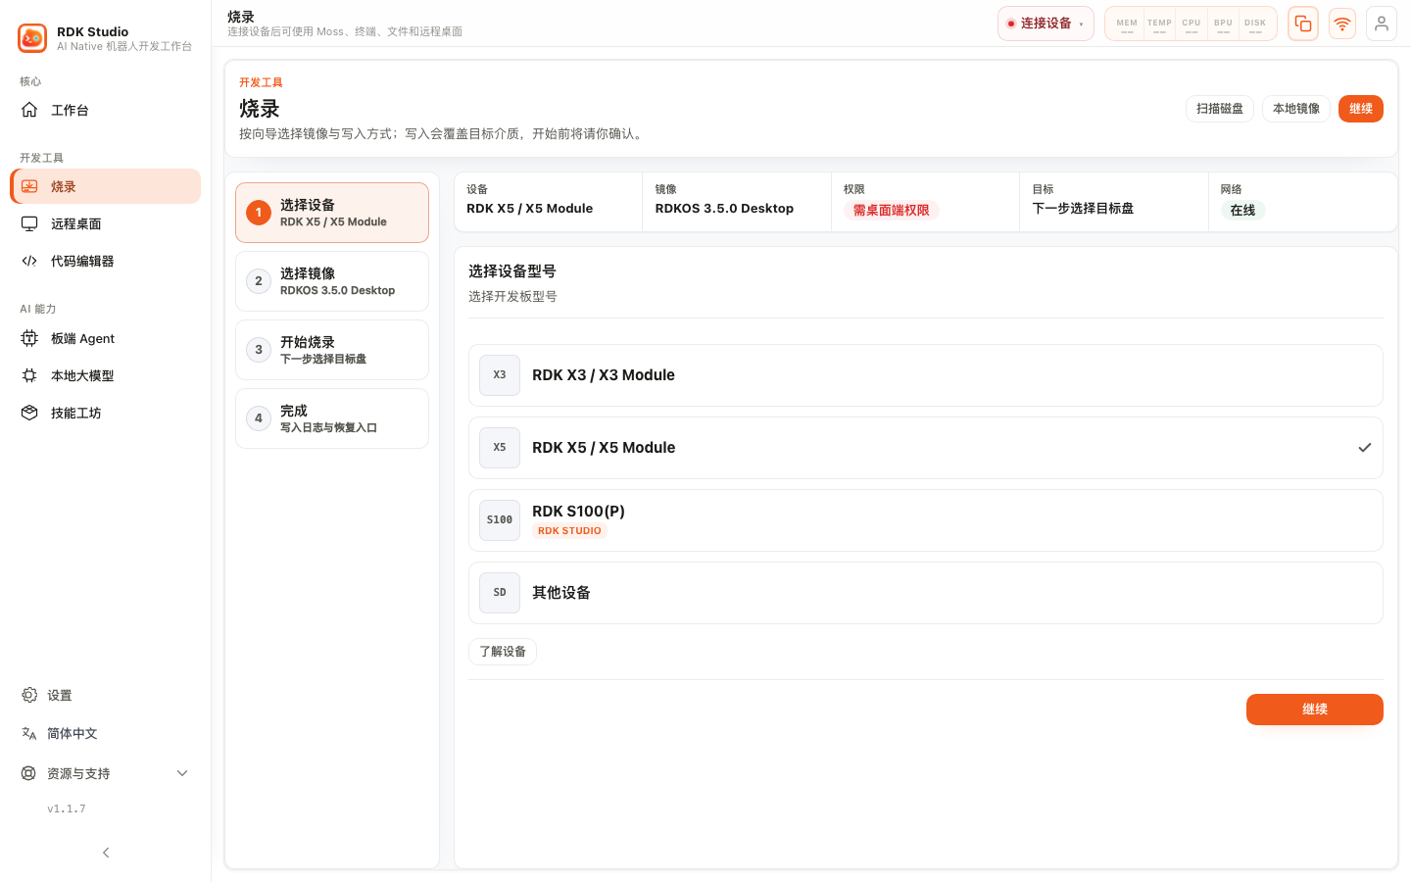Click the X5 board badge icon
This screenshot has height=882, width=1411.
(500, 448)
